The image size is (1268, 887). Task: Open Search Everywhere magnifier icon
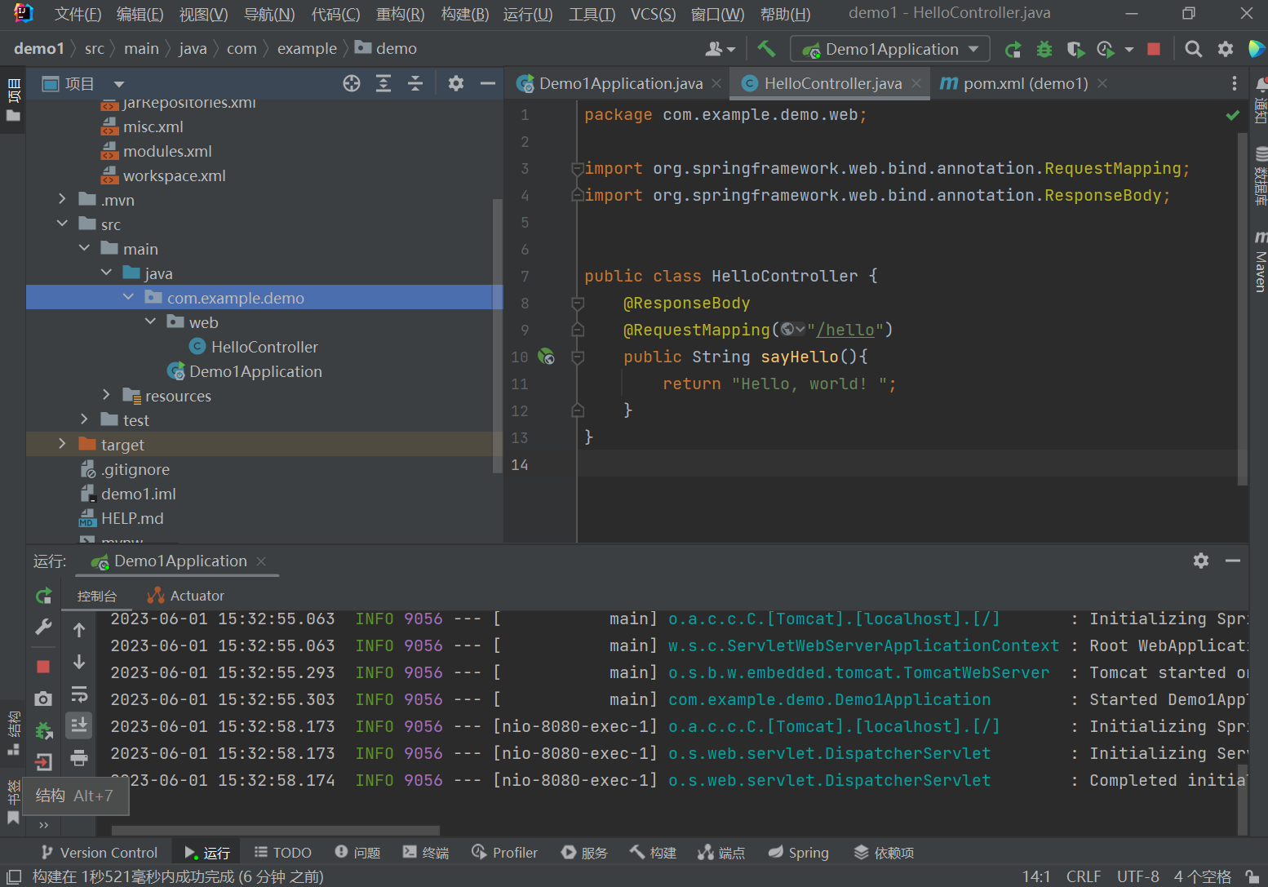pos(1193,50)
